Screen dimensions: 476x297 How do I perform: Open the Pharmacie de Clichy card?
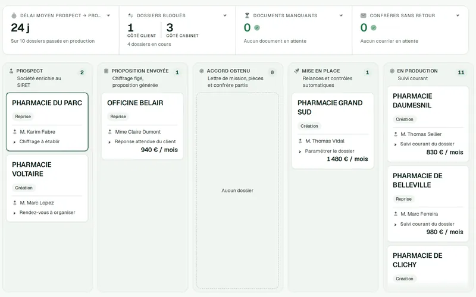tap(428, 266)
